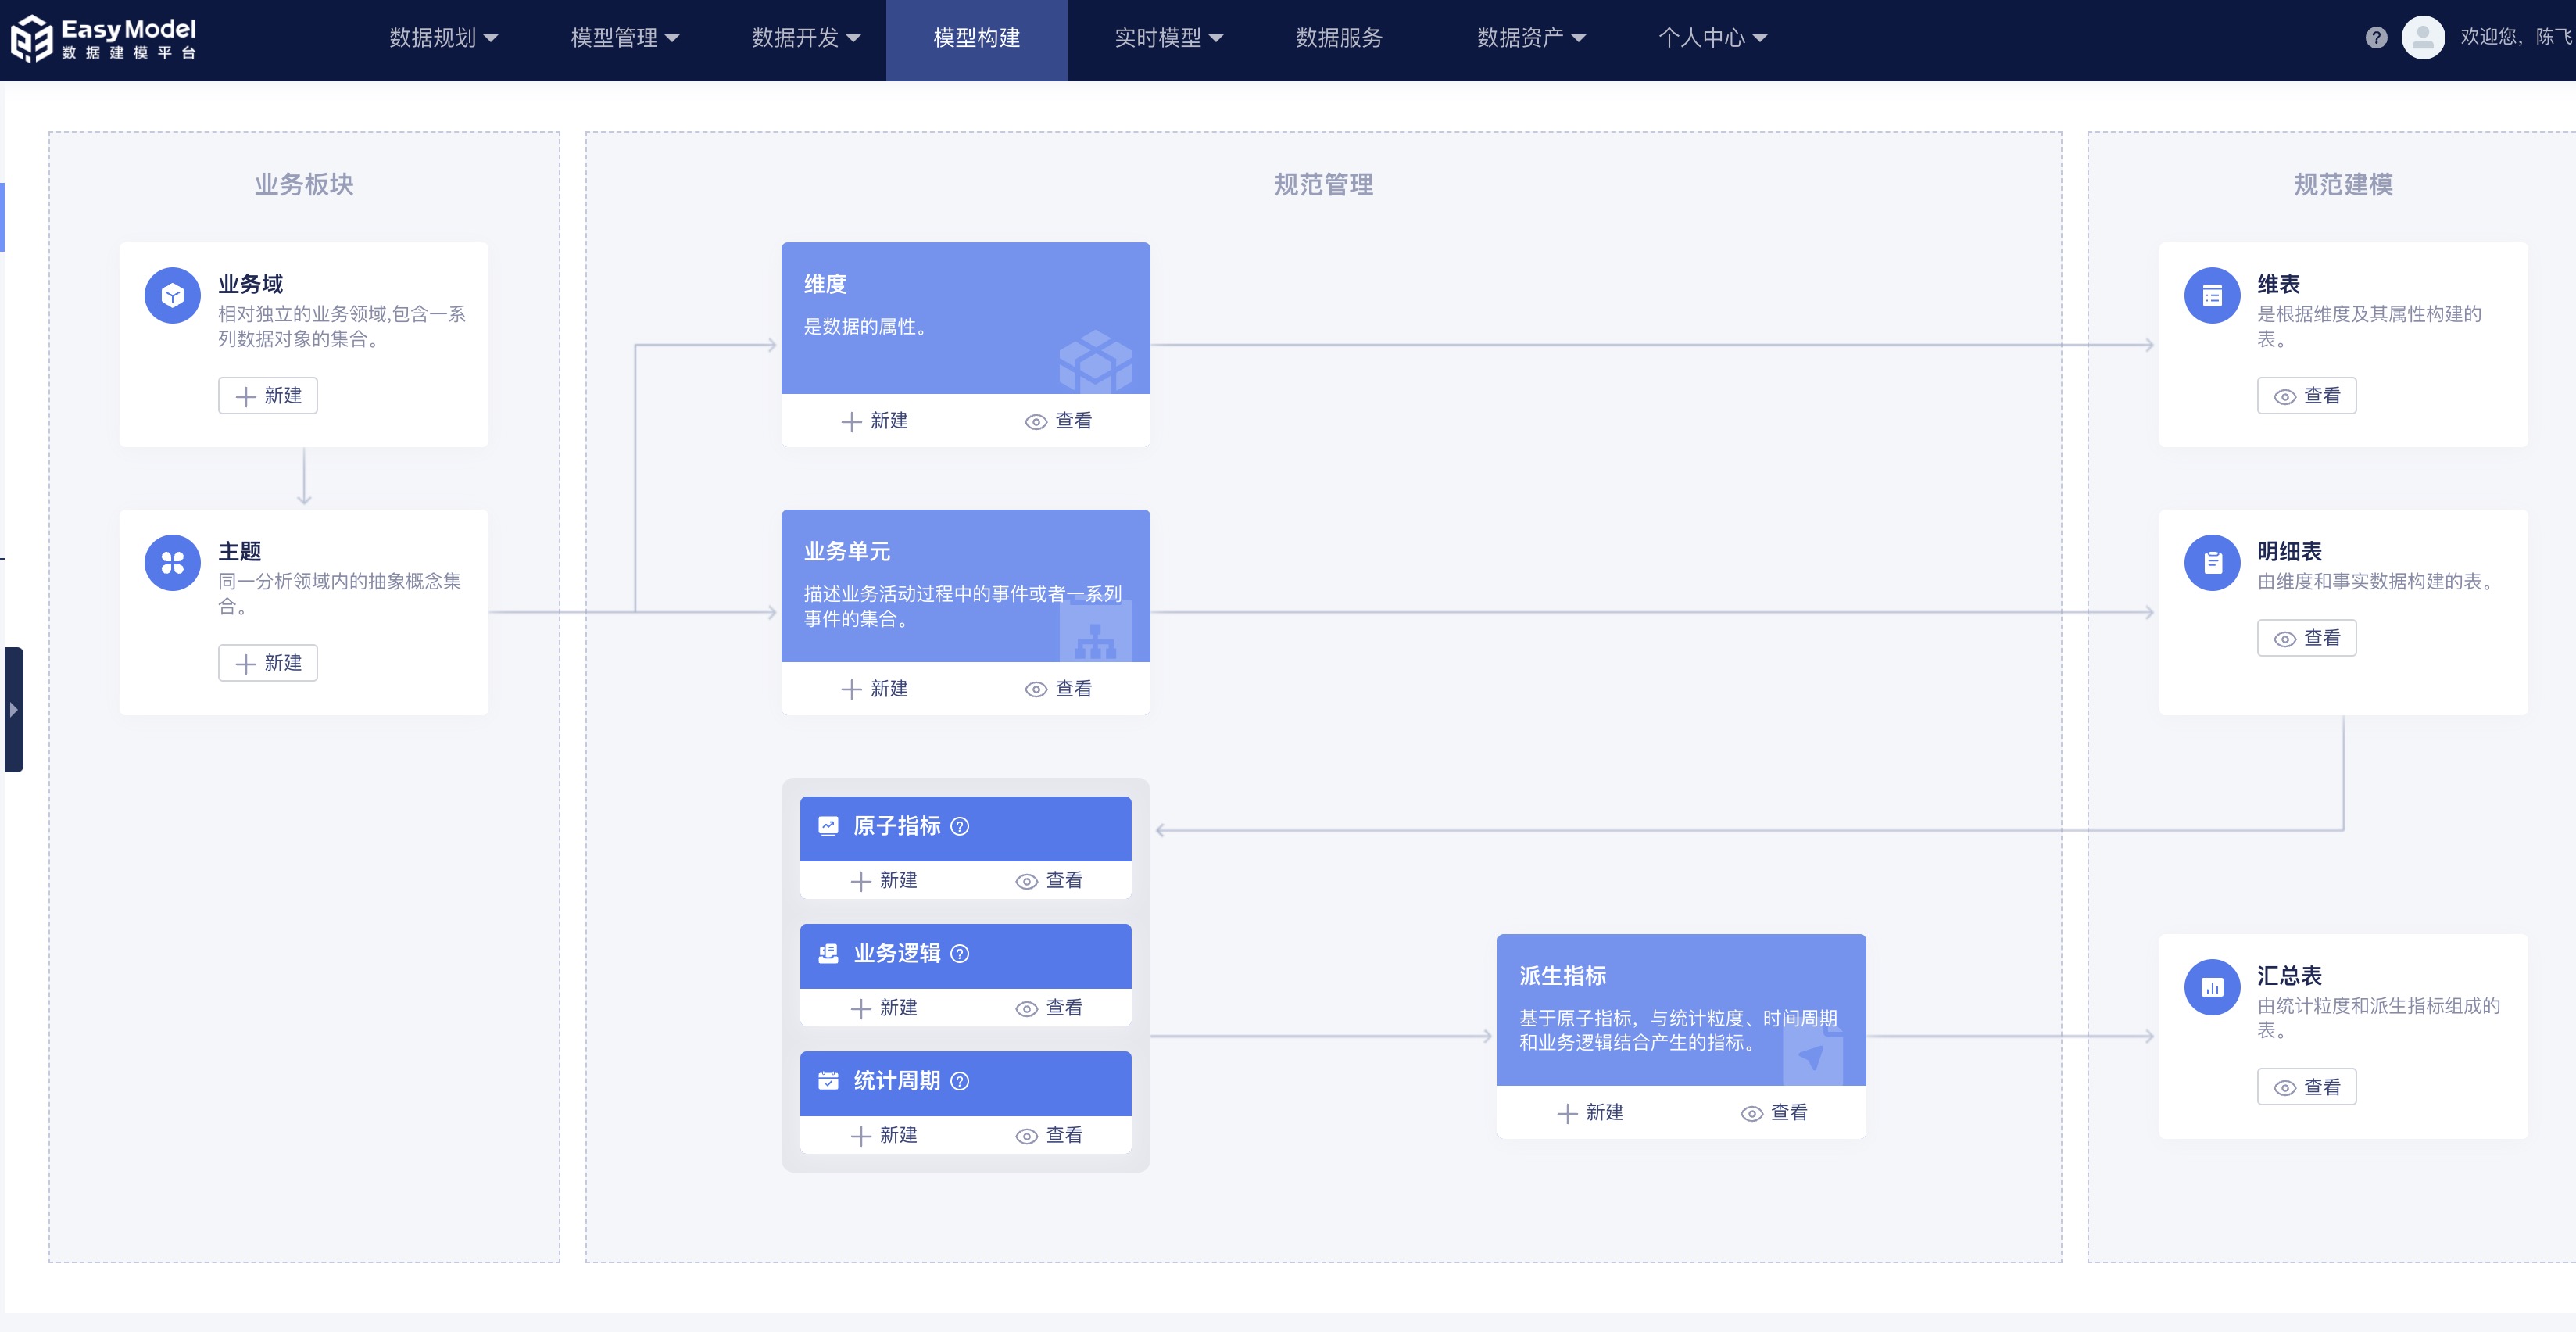Screen dimensions: 2576x1332
Task: Create new 主题 with 新建 button
Action: click(268, 663)
